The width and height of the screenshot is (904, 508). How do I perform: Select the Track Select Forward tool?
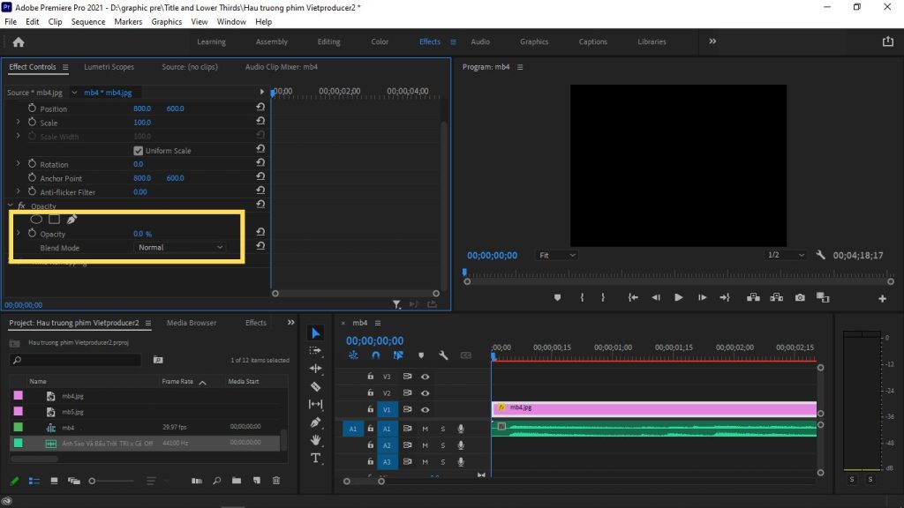[316, 350]
